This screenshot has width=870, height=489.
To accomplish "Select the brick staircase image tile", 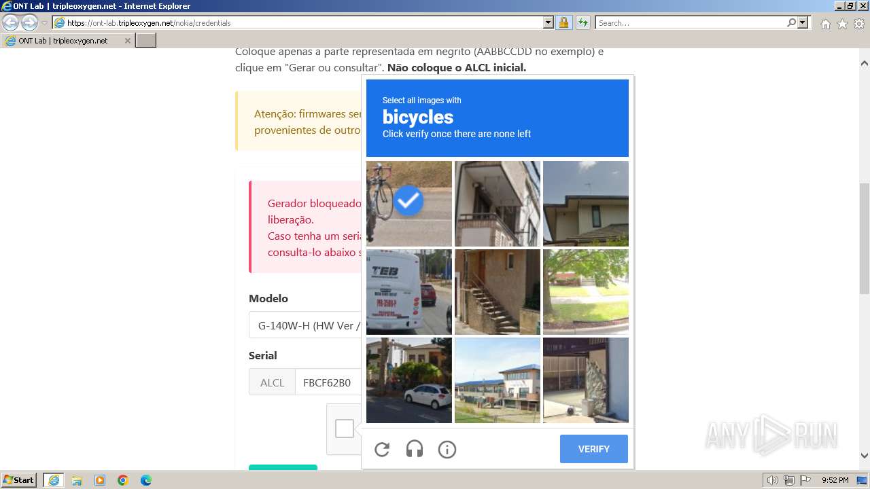I will 498,292.
